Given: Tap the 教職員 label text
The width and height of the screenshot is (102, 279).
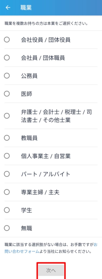Looking at the screenshot, I should pyautogui.click(x=29, y=138).
